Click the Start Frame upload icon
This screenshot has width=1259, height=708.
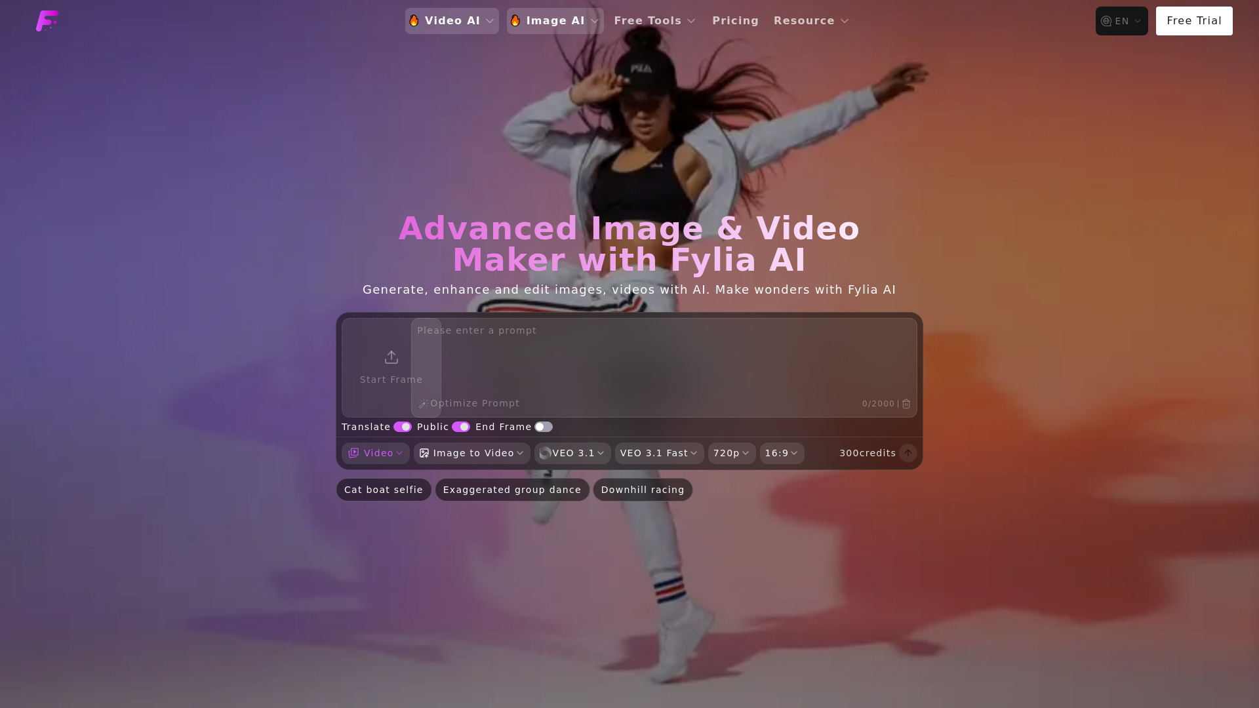(x=391, y=357)
